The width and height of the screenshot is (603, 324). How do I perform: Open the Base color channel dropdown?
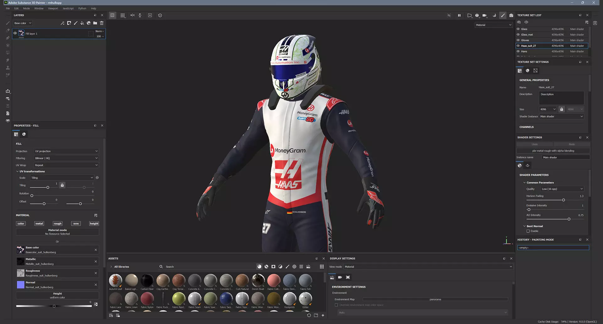click(x=23, y=23)
